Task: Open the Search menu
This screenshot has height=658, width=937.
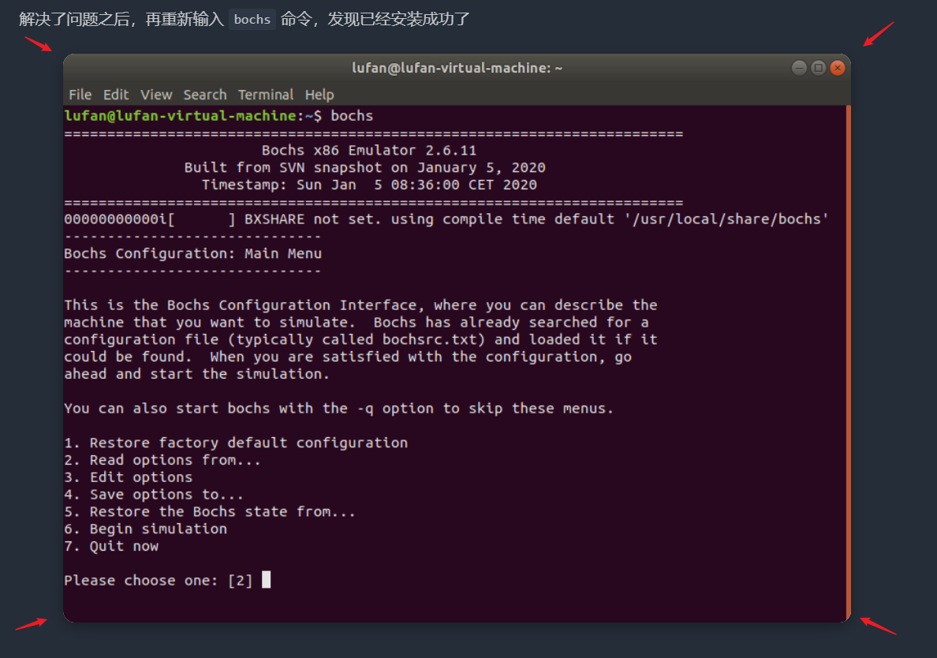Action: (205, 95)
